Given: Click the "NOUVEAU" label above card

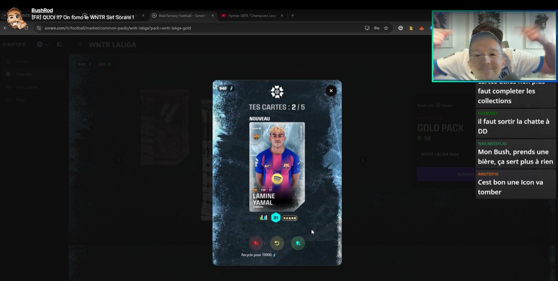Looking at the screenshot, I should click(x=259, y=119).
